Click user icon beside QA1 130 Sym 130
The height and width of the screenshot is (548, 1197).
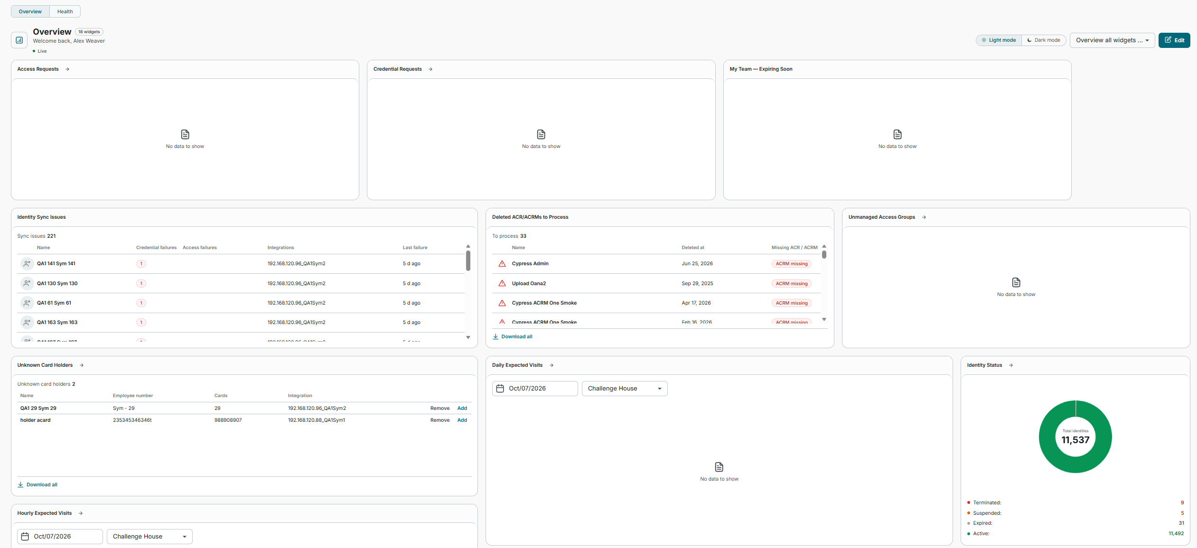pyautogui.click(x=27, y=283)
